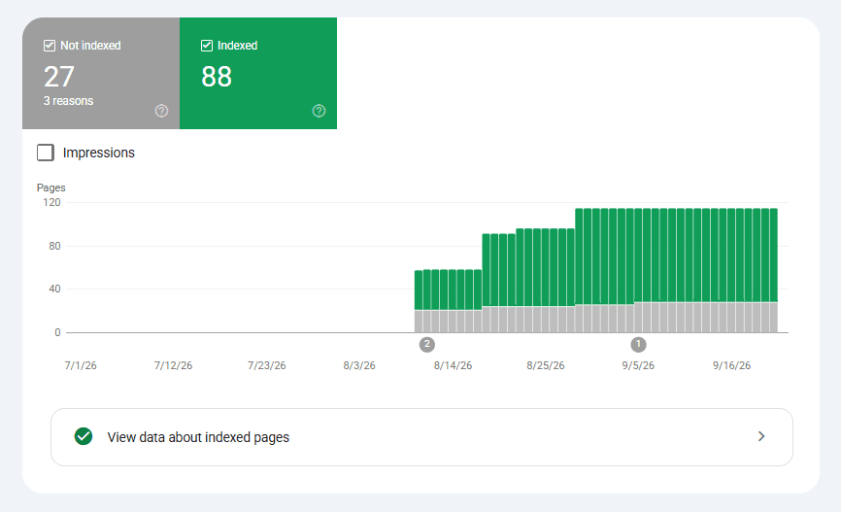Click the Pages axis label

pos(50,188)
